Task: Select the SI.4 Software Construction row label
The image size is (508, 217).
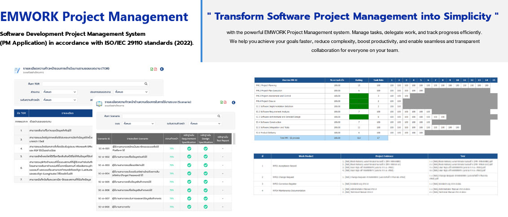Action: (x=268, y=122)
